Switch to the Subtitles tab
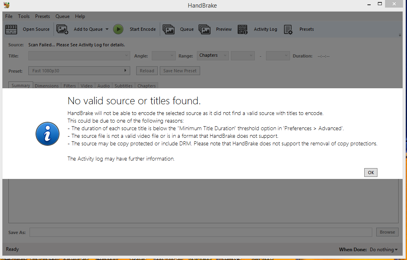This screenshot has width=407, height=260. pyautogui.click(x=123, y=85)
